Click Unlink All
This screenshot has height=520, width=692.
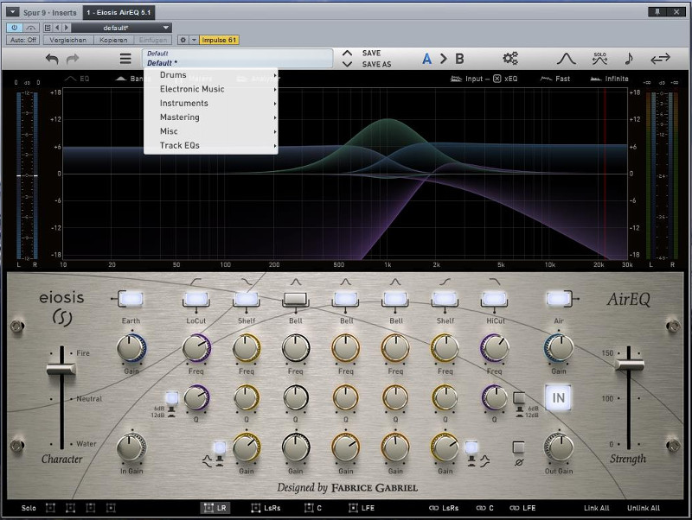pos(643,508)
